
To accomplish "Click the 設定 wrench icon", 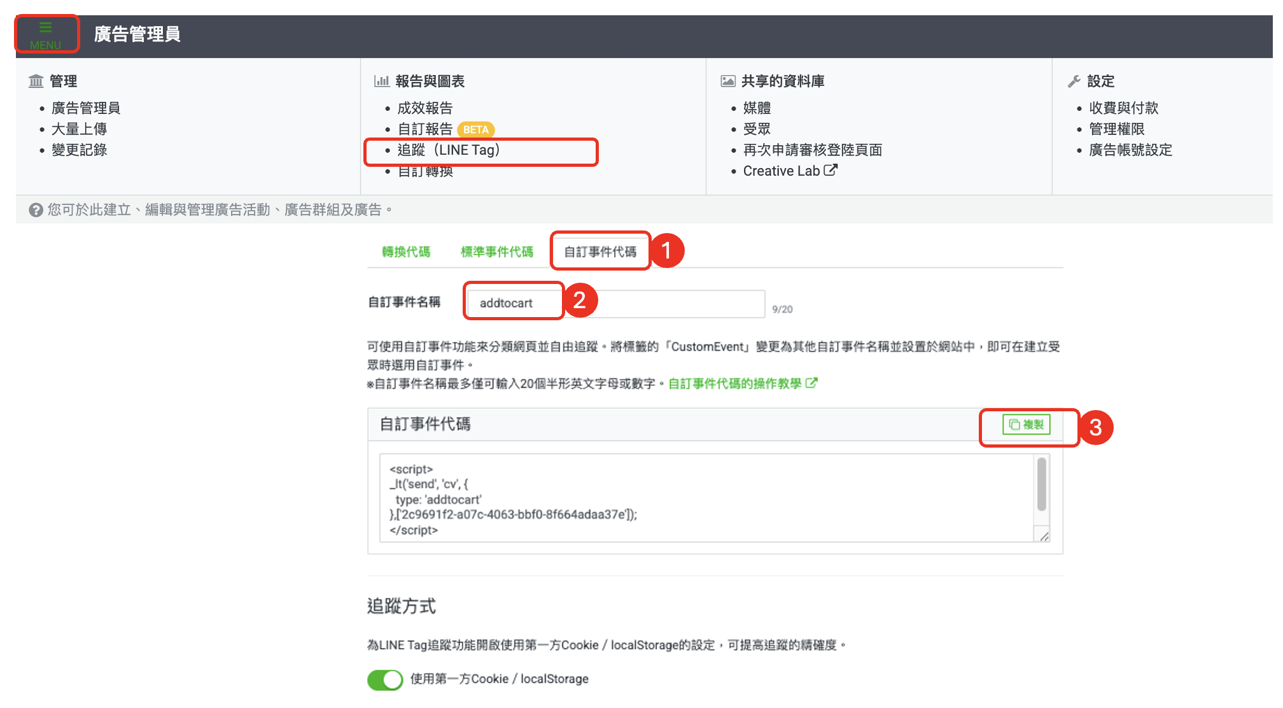I will (1074, 81).
